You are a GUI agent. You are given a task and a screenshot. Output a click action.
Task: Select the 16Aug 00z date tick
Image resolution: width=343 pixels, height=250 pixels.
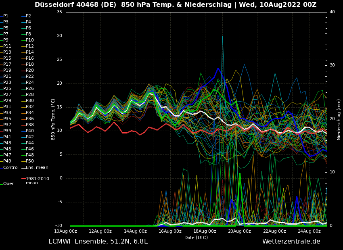click(170, 231)
